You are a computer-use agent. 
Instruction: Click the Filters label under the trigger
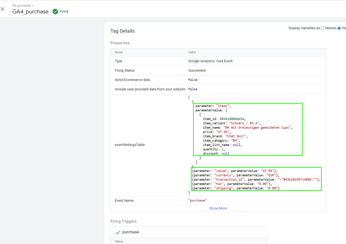(119, 241)
